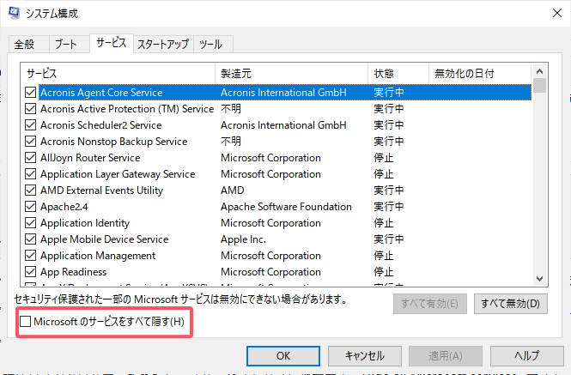Uncheck Apple Mobile Device Service
This screenshot has width=571, height=375.
tap(32, 239)
